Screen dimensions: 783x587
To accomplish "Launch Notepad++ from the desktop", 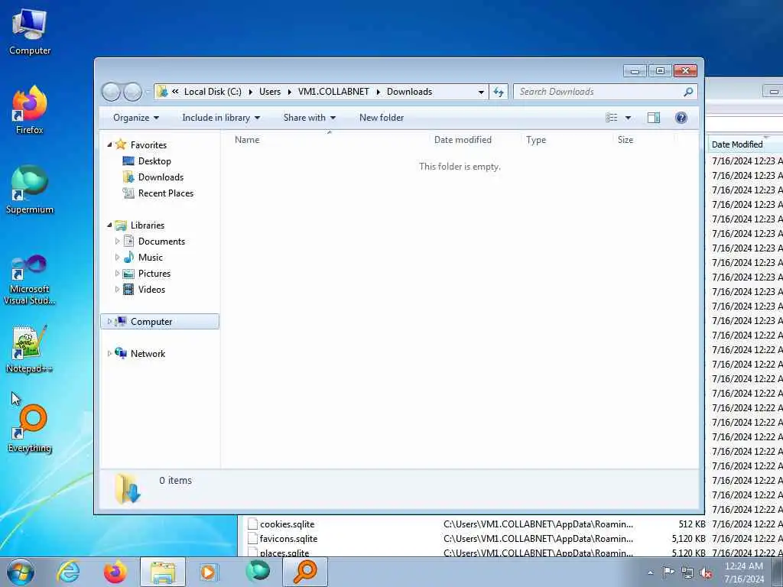I will pos(30,349).
